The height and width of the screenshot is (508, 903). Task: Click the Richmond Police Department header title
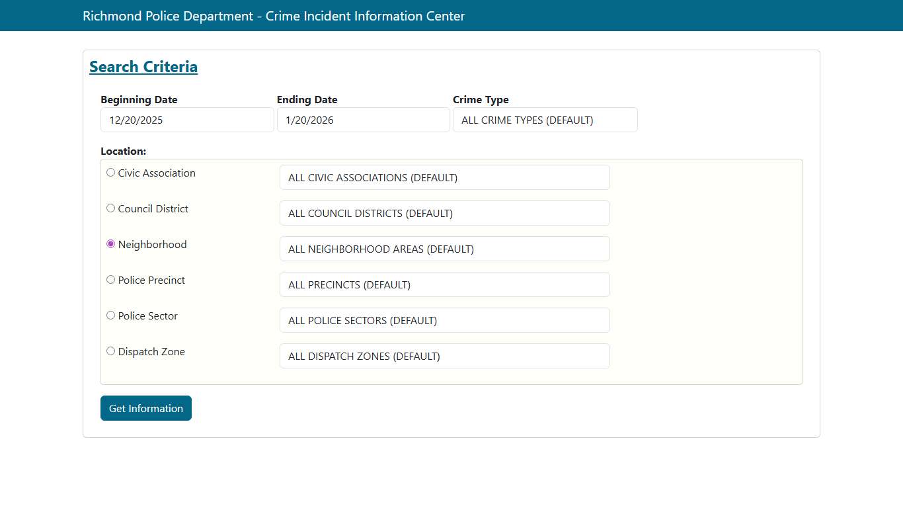point(273,16)
